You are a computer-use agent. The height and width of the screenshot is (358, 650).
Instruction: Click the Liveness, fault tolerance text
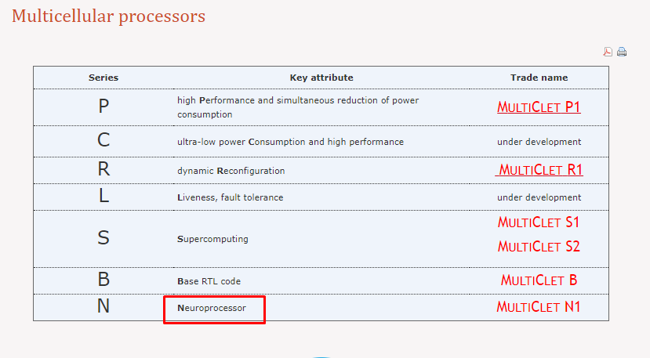230,197
